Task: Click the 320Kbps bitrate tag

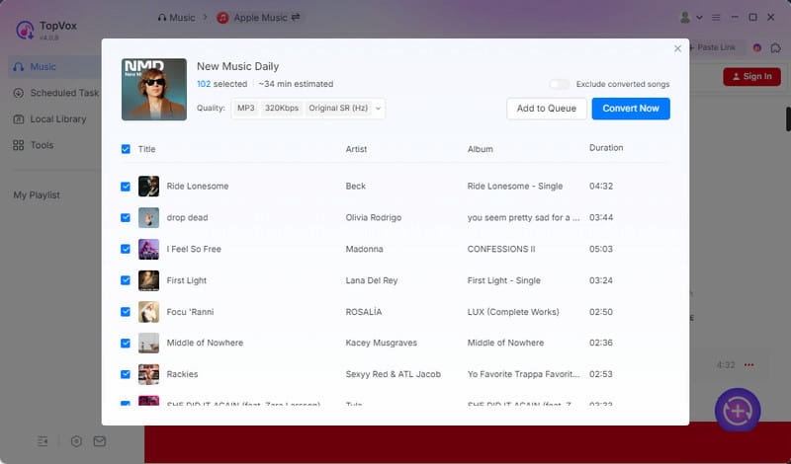Action: (x=282, y=109)
